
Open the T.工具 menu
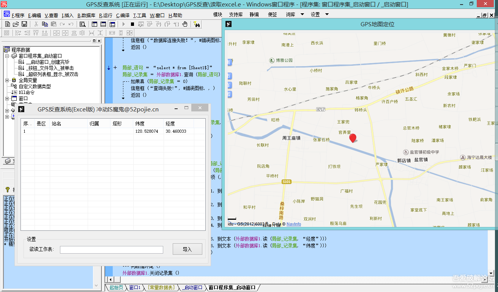tap(139, 15)
